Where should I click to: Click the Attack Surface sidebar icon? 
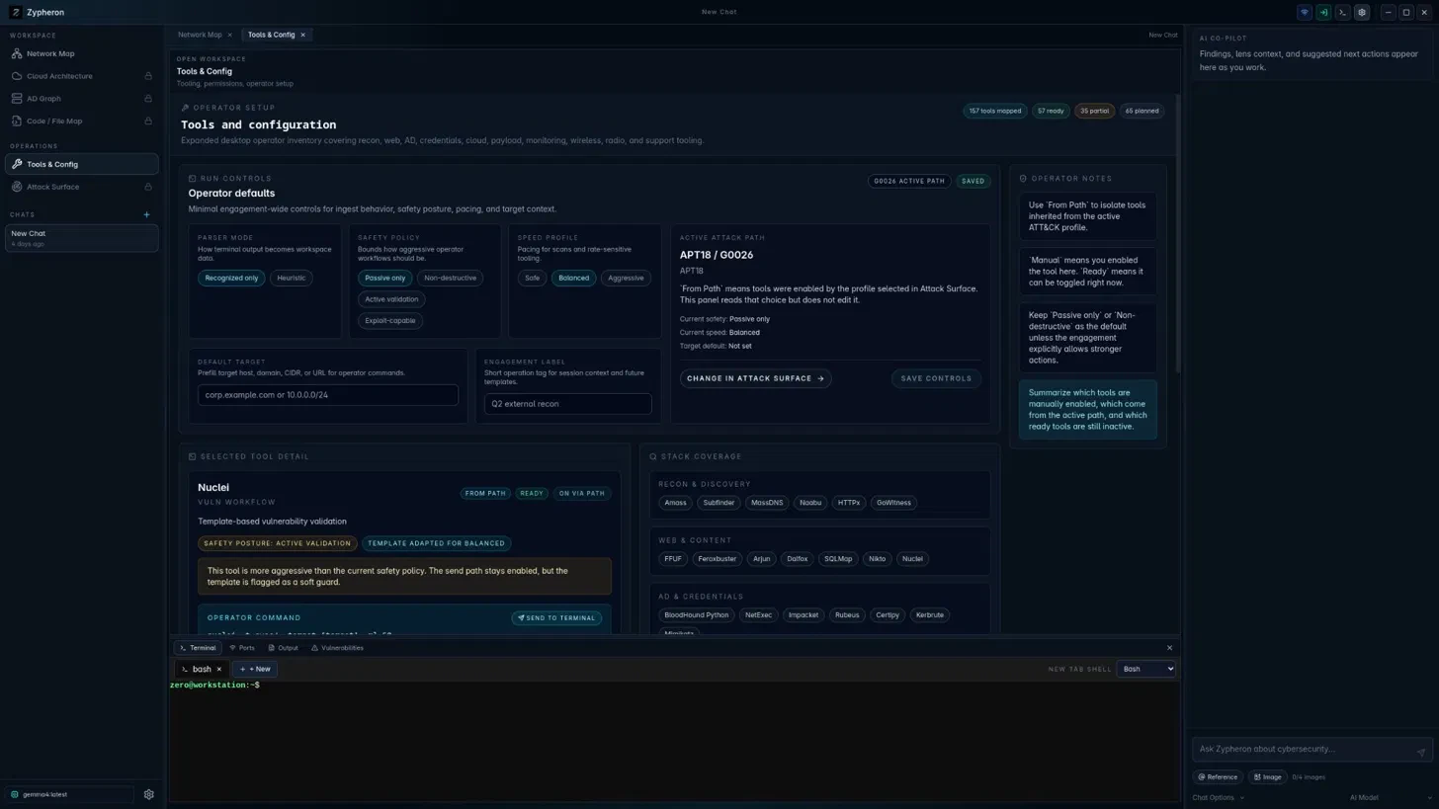(x=17, y=187)
